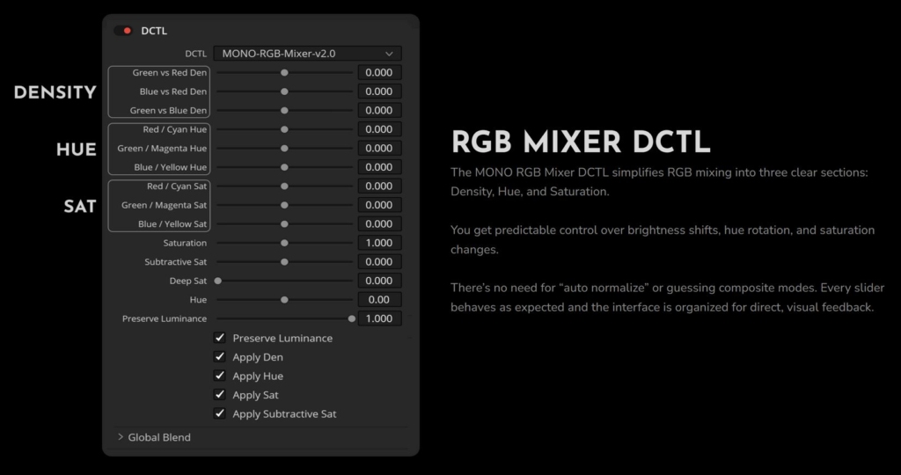The width and height of the screenshot is (901, 475).
Task: Click the Subtractive Sat slider handle
Action: 284,262
